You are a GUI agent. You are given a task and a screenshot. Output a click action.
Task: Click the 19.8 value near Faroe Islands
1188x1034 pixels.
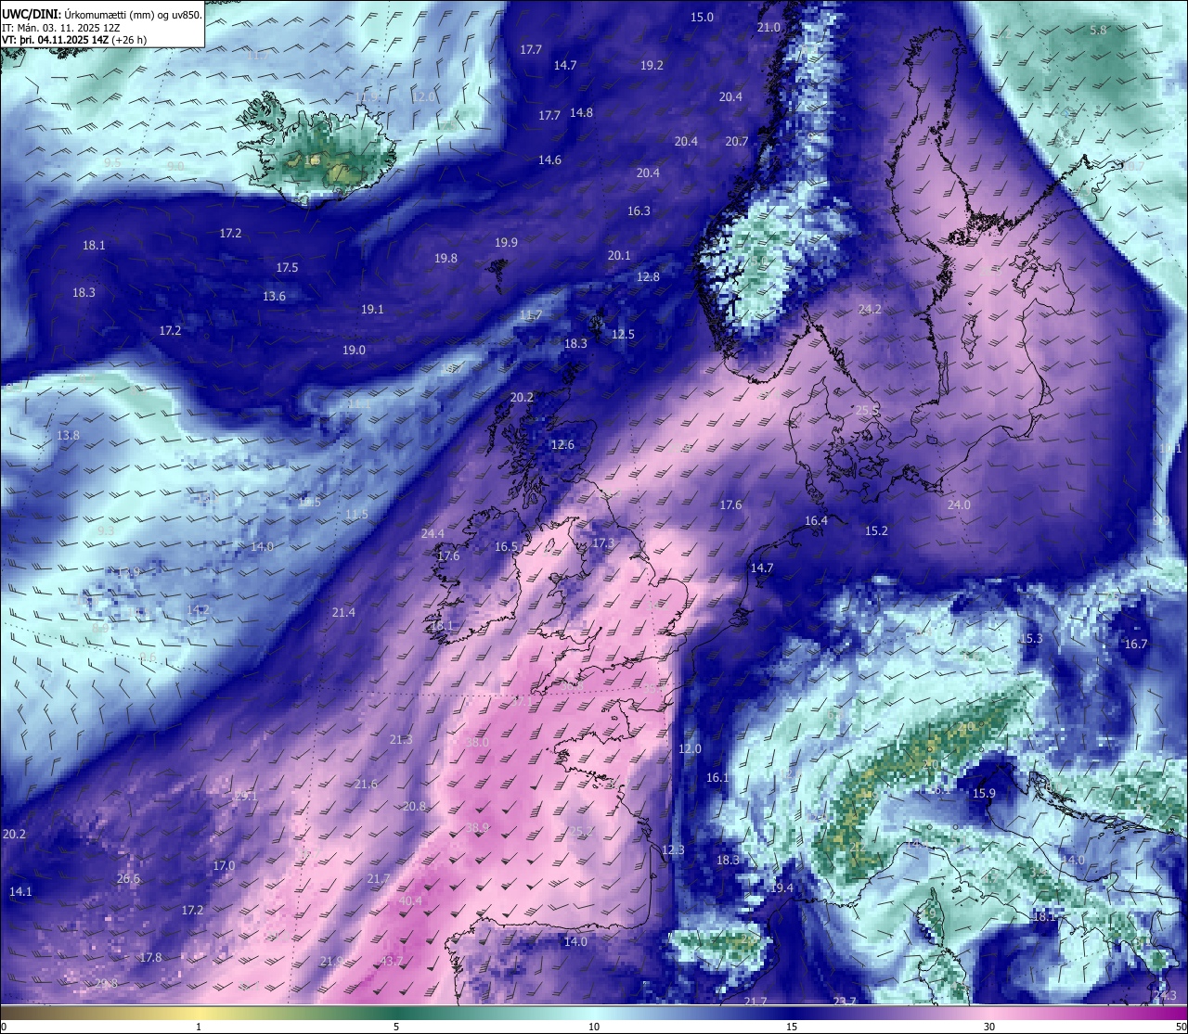click(445, 258)
